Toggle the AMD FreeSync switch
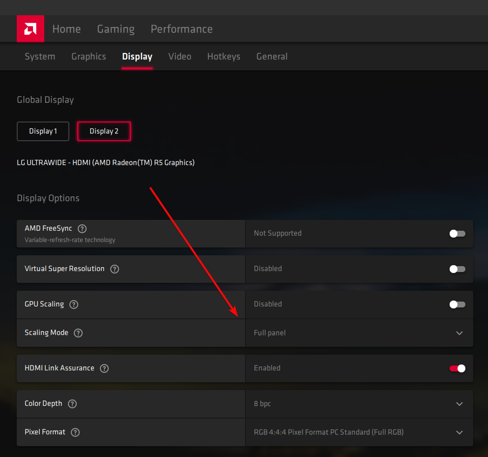Image resolution: width=488 pixels, height=457 pixels. (457, 234)
